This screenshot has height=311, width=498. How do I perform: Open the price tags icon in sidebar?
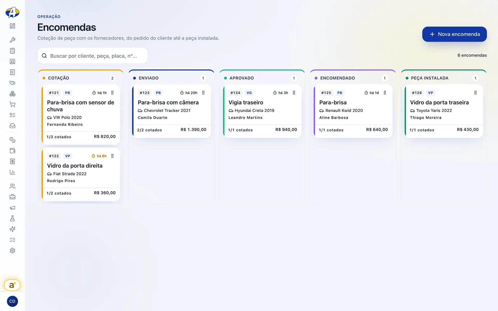12,83
